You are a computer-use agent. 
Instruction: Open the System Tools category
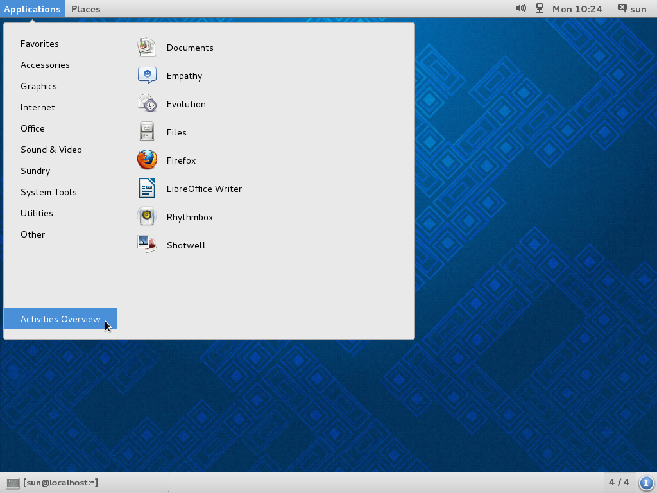49,192
